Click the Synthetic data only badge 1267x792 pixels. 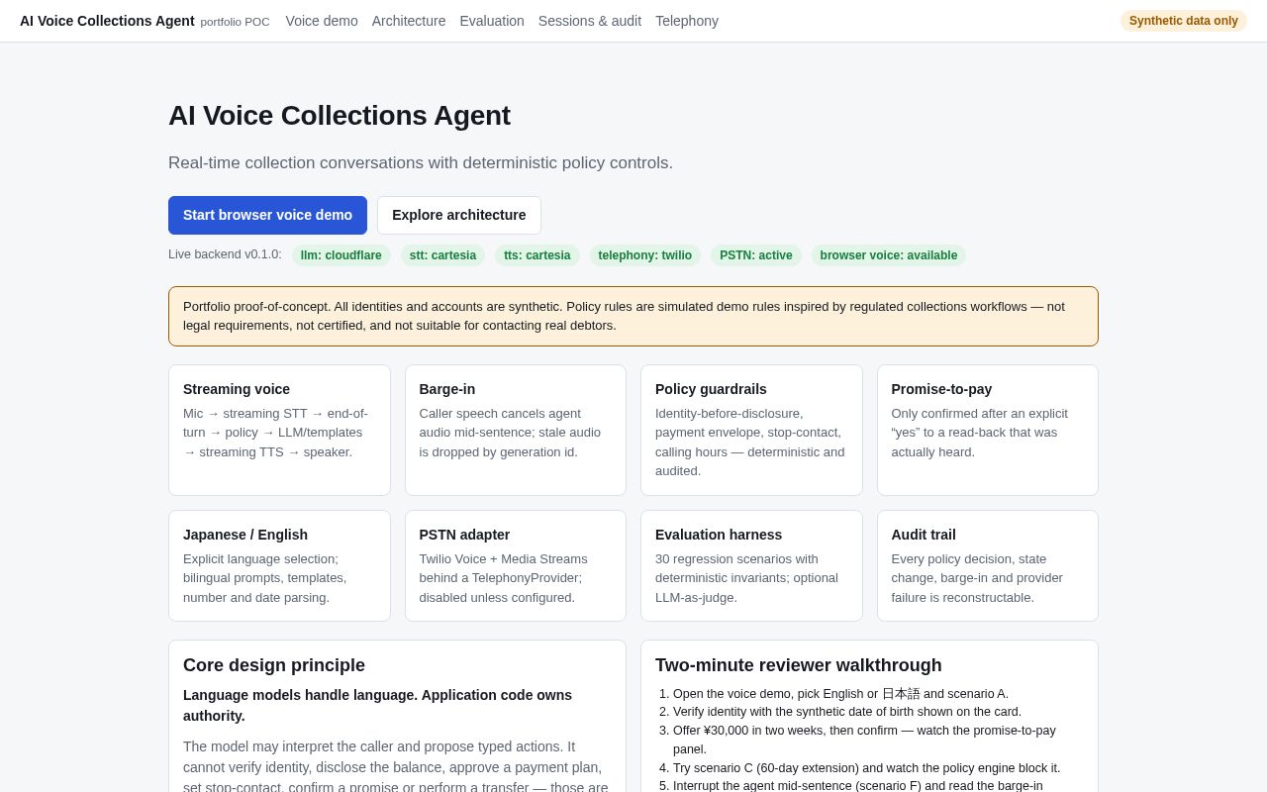pyautogui.click(x=1184, y=21)
